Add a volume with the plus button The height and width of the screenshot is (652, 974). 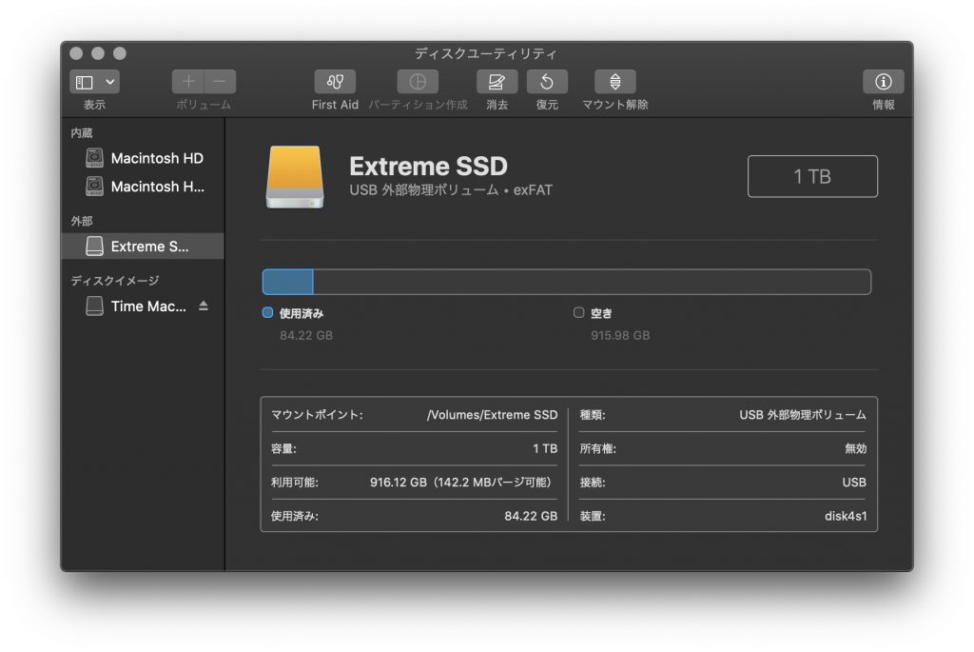188,82
